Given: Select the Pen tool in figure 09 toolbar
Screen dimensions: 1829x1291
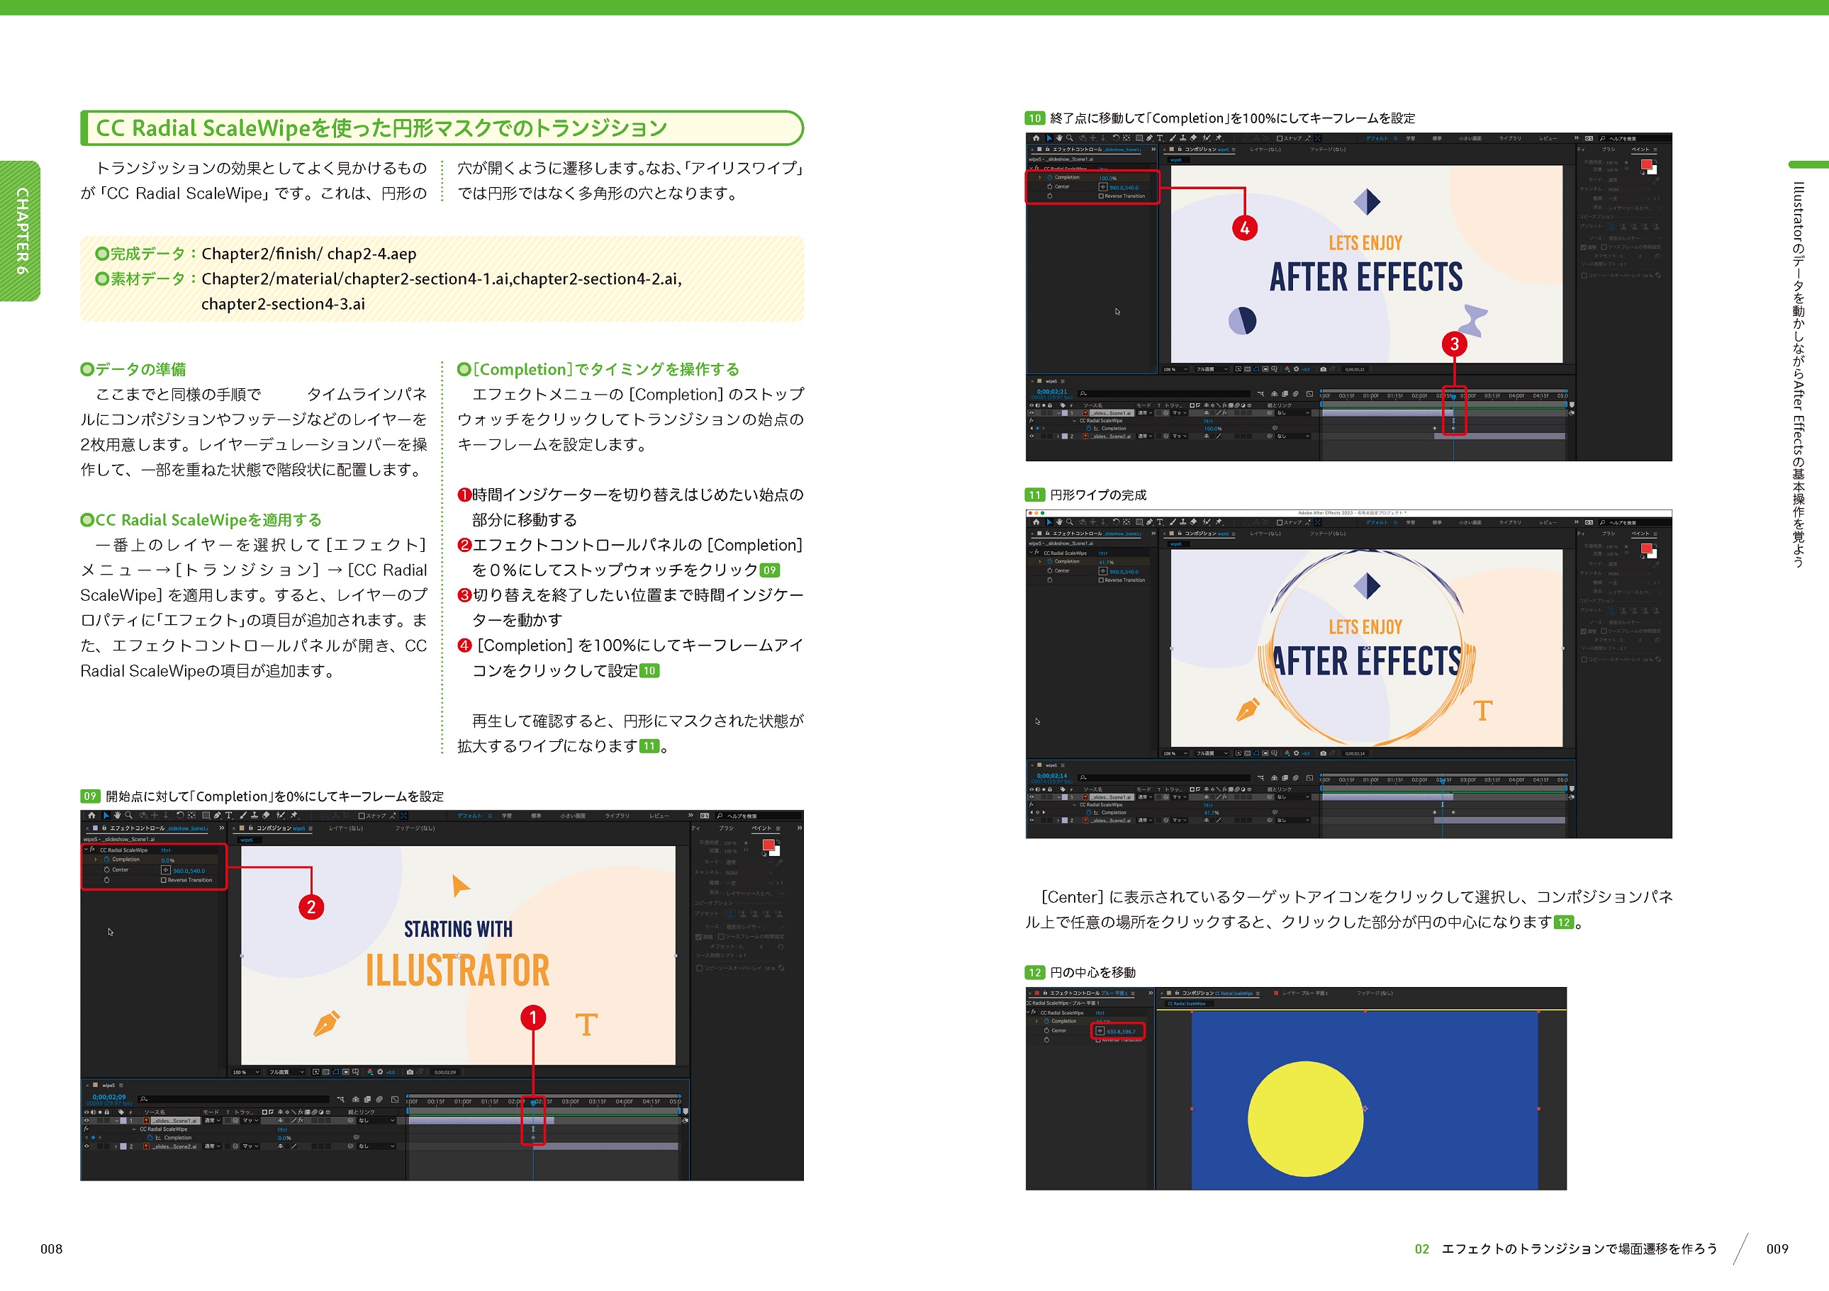Looking at the screenshot, I should [x=217, y=816].
